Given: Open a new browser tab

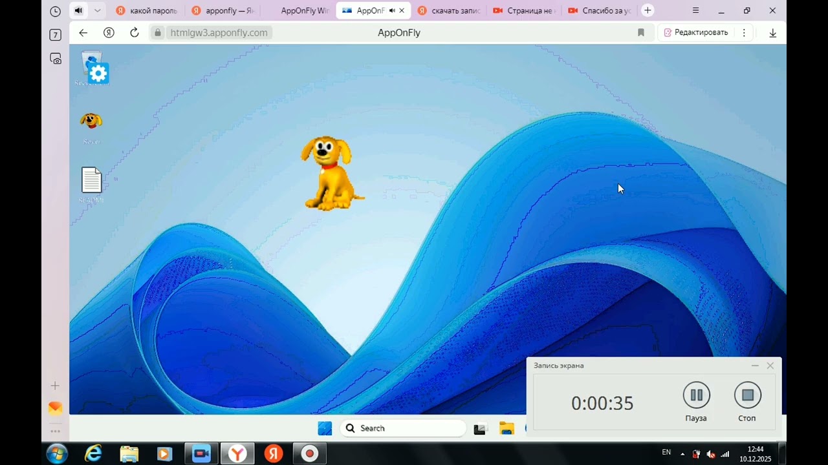Looking at the screenshot, I should click(648, 10).
